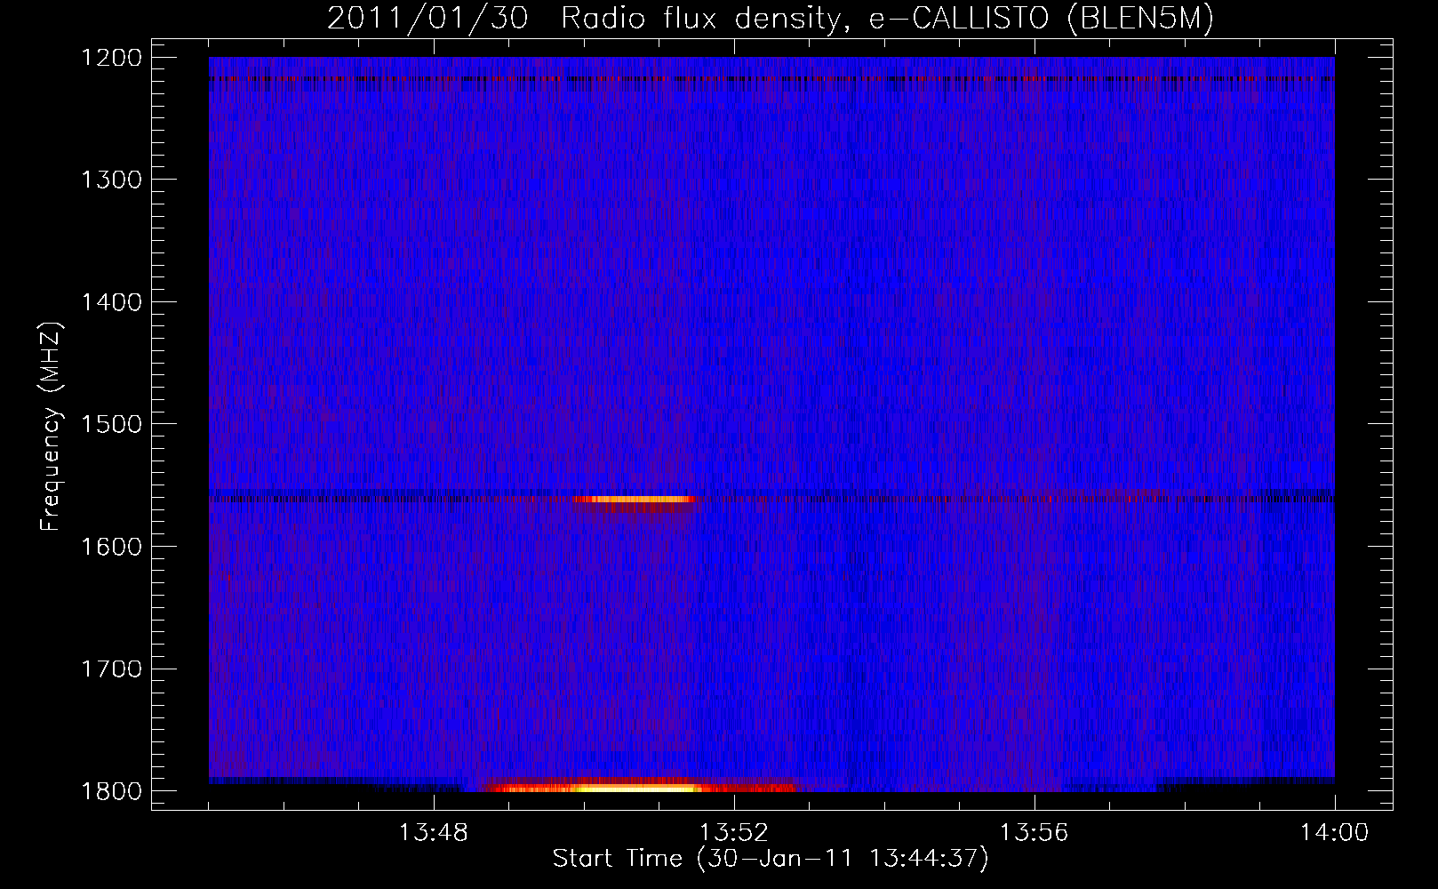Click the 1500 frequency tick label

point(111,424)
